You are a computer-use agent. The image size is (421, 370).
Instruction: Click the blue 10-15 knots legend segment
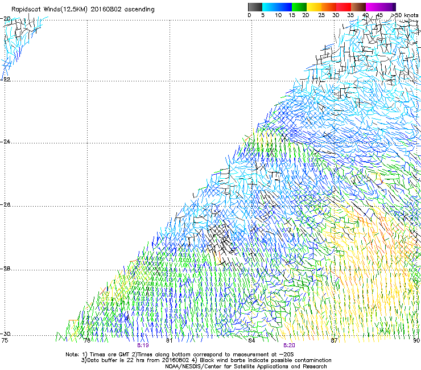click(x=284, y=7)
